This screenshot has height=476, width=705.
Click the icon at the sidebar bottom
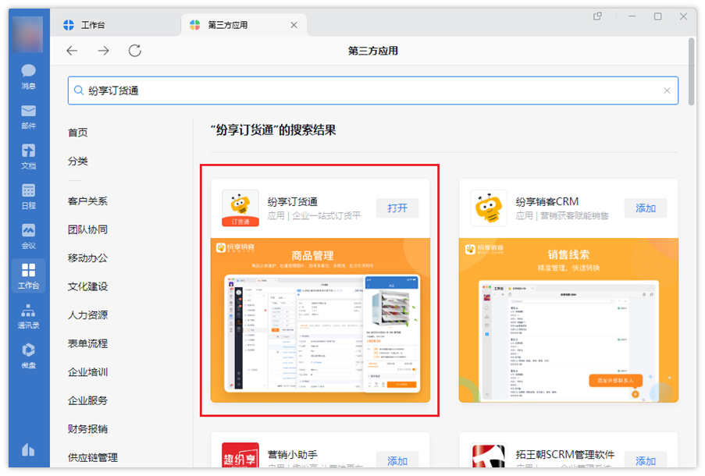28,449
